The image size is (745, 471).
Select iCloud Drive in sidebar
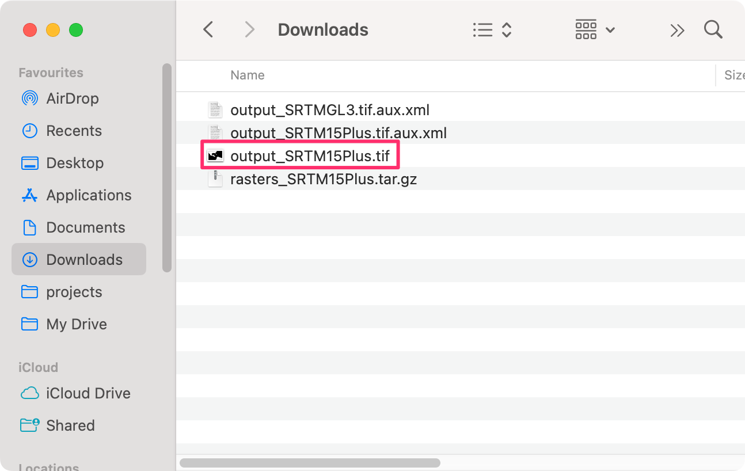88,393
